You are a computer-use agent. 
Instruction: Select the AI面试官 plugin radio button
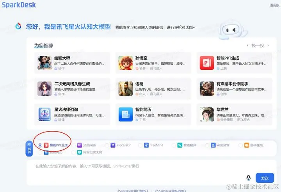207,145
